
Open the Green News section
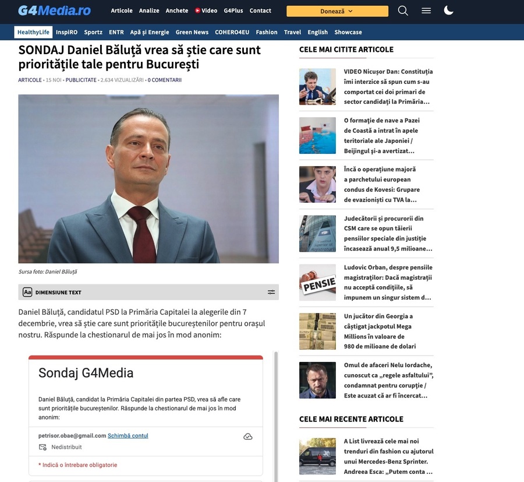click(x=192, y=32)
